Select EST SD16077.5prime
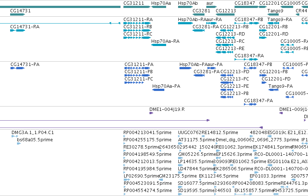308x196 pixels. point(180,187)
